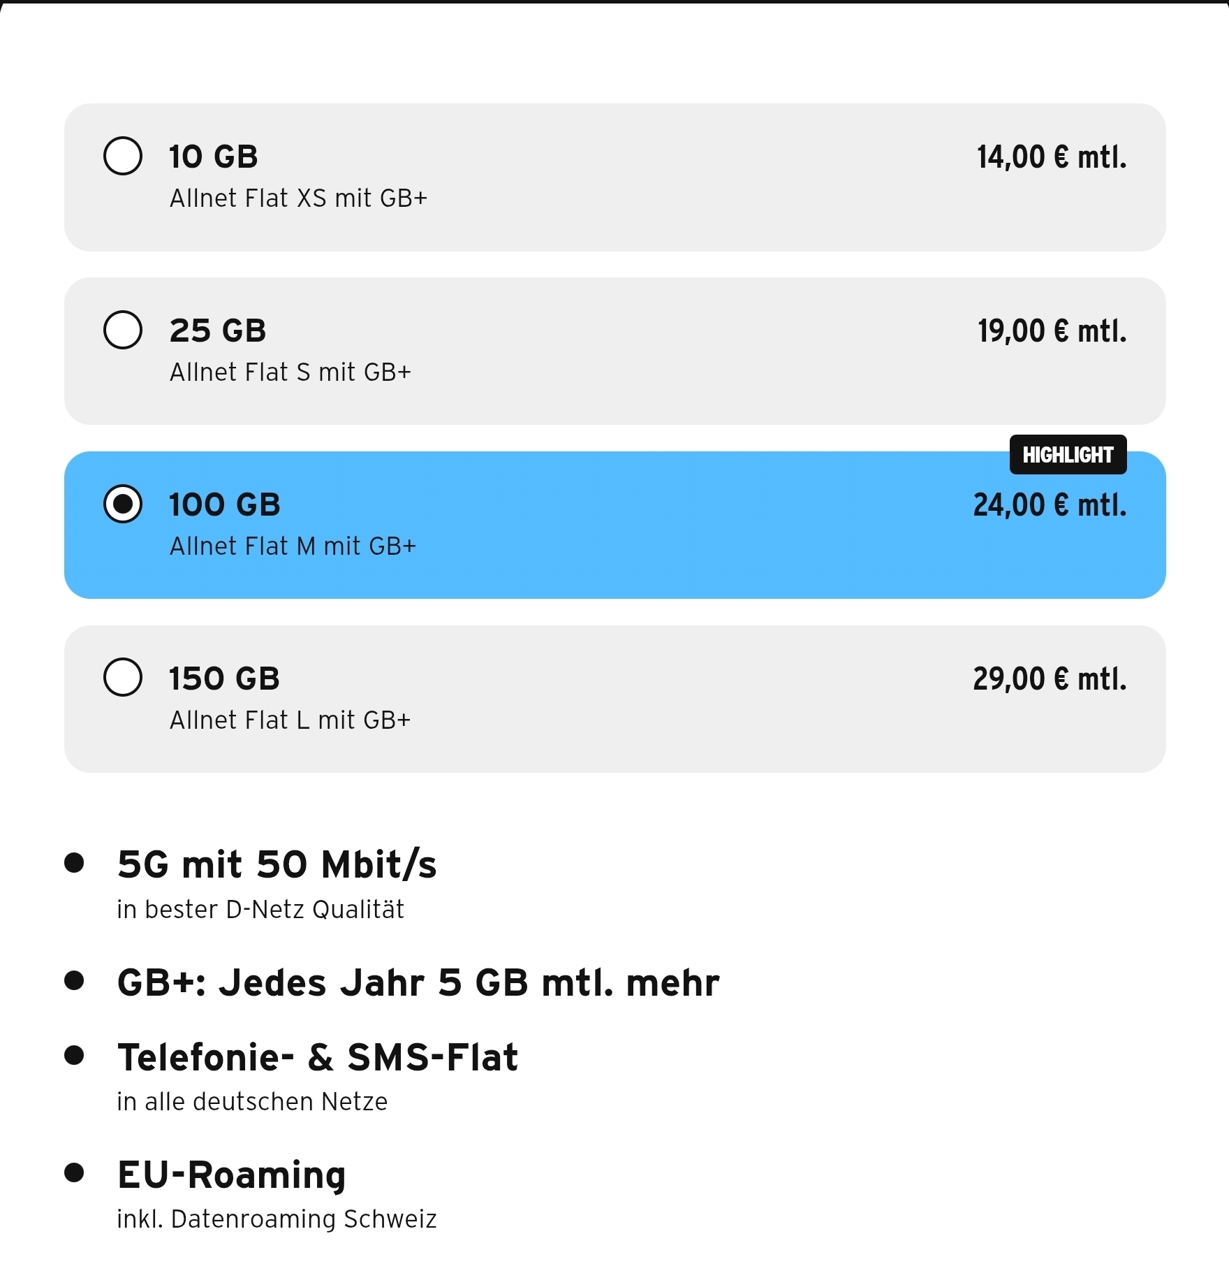This screenshot has height=1264, width=1229.
Task: Select the 25 GB radio button
Action: [x=123, y=330]
